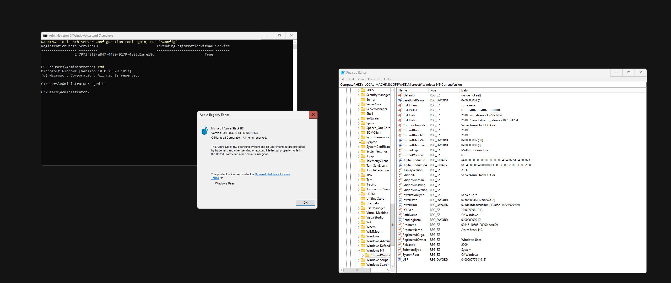Click the cmd.exe title bar icon
The width and height of the screenshot is (671, 283).
(x=45, y=36)
